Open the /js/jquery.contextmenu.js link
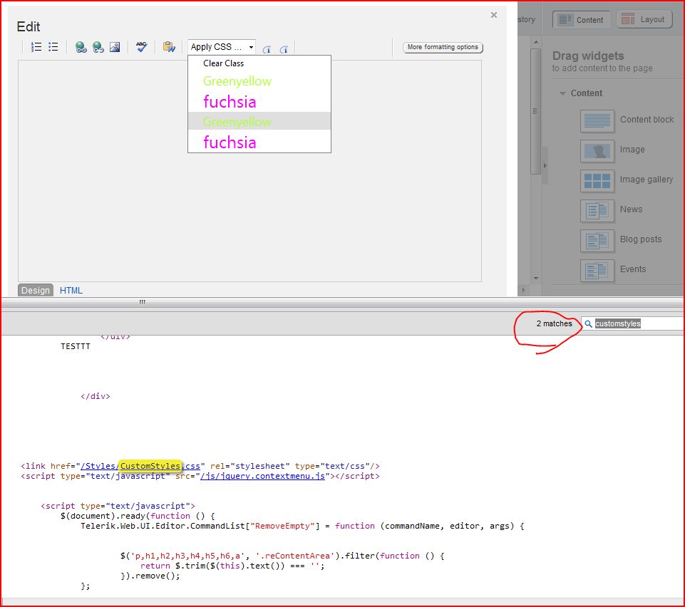 click(262, 476)
